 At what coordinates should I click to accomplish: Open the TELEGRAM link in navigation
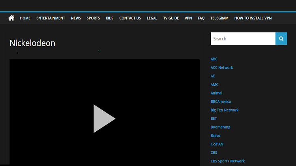pyautogui.click(x=219, y=18)
